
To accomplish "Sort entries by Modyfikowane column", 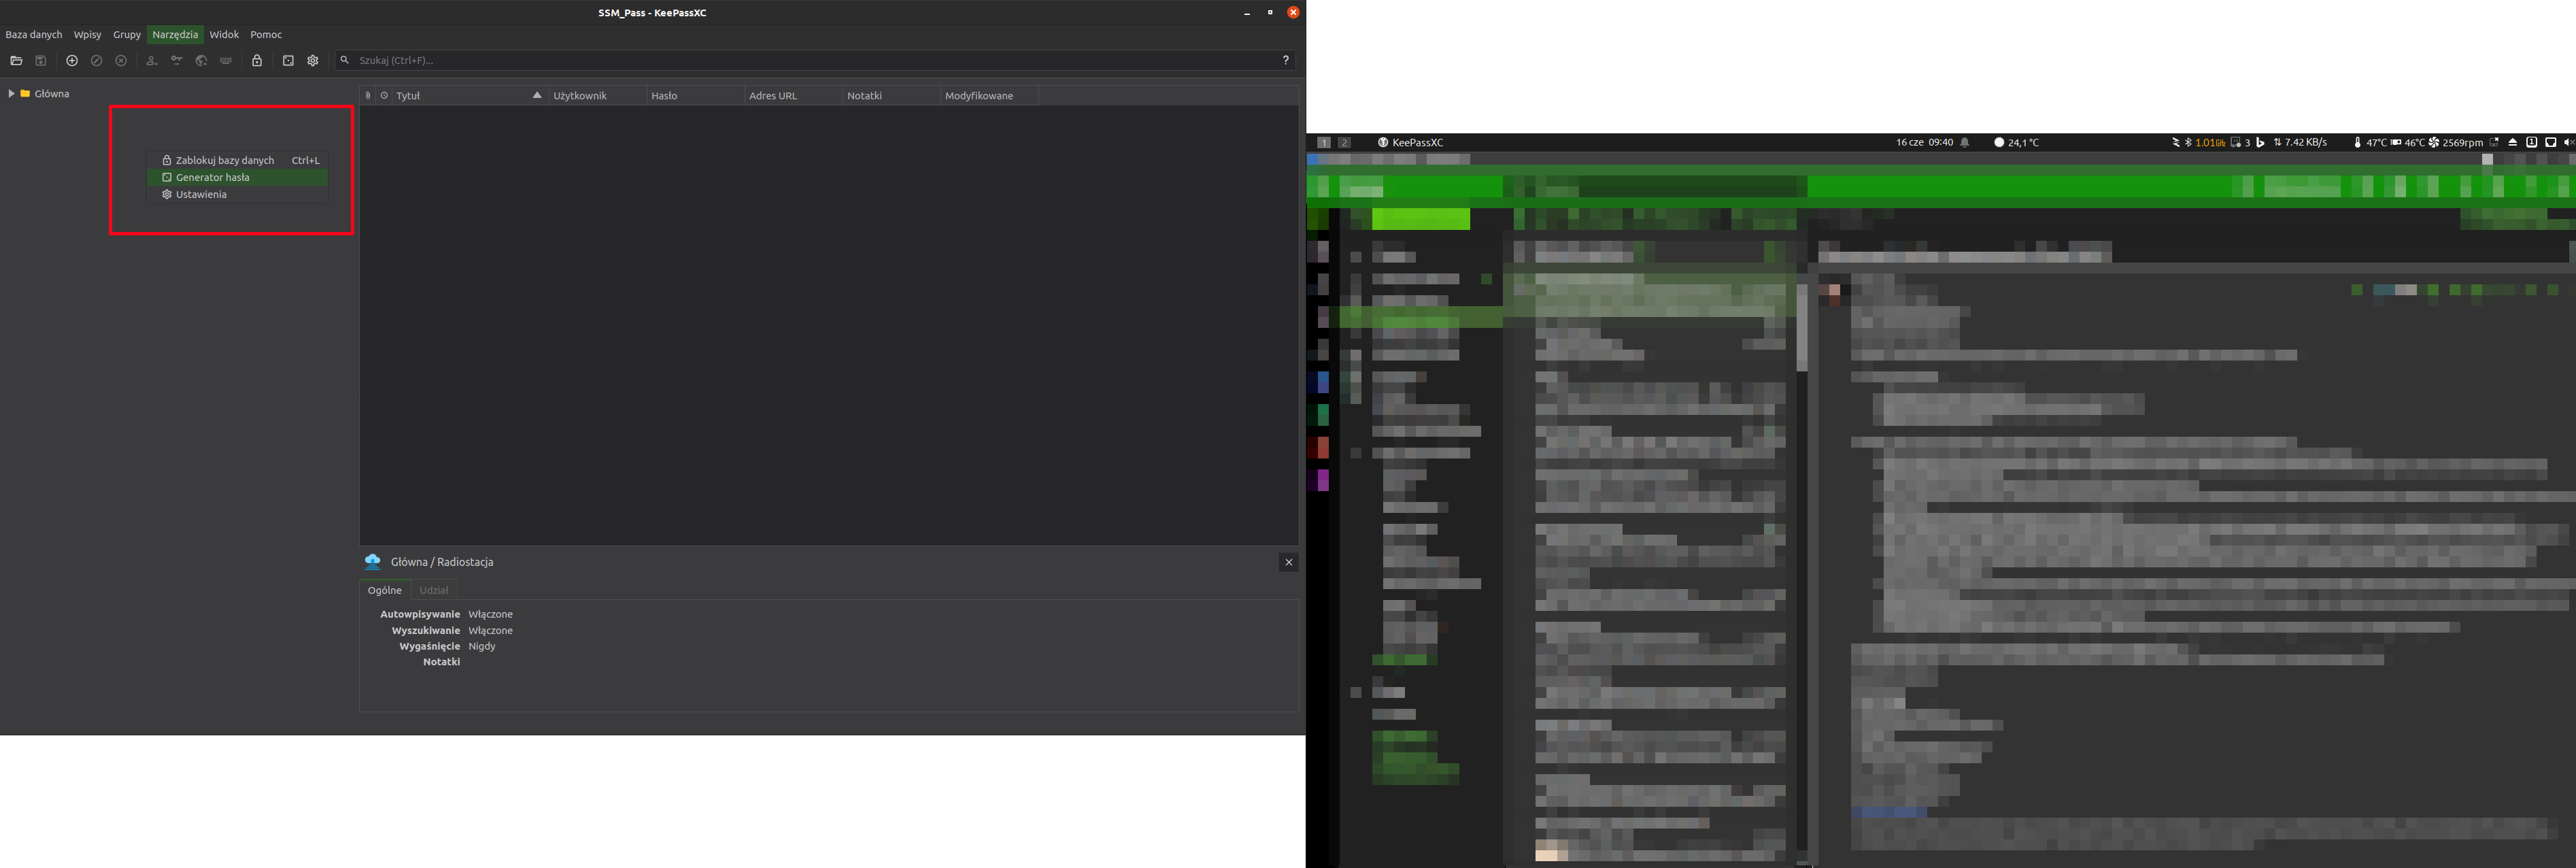I will pos(989,96).
